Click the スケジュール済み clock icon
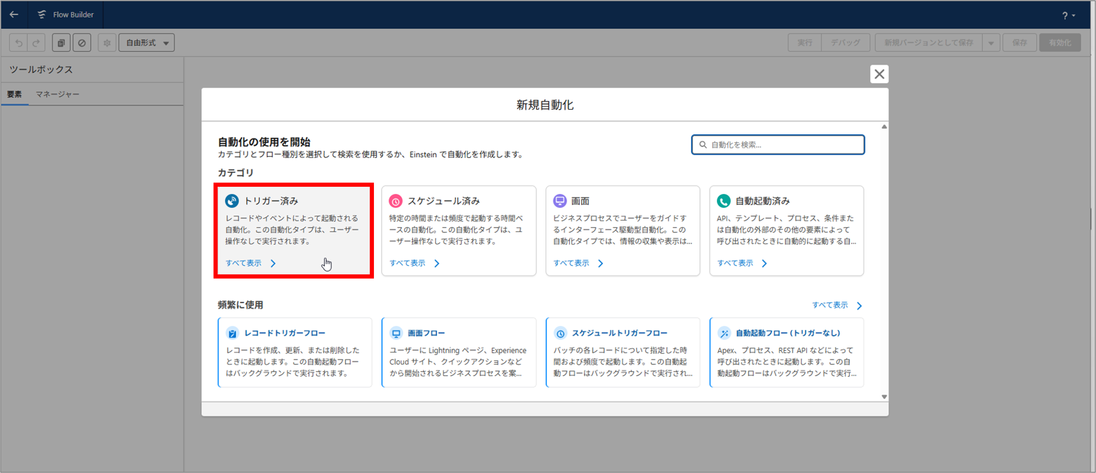 [396, 200]
